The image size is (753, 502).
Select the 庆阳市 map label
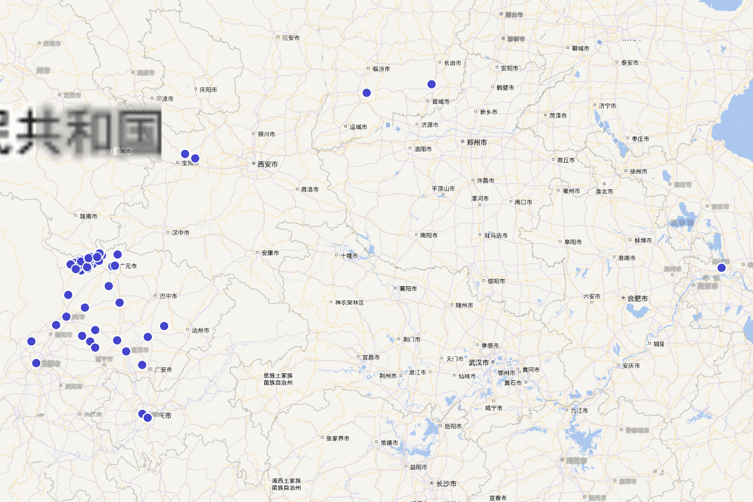208,90
